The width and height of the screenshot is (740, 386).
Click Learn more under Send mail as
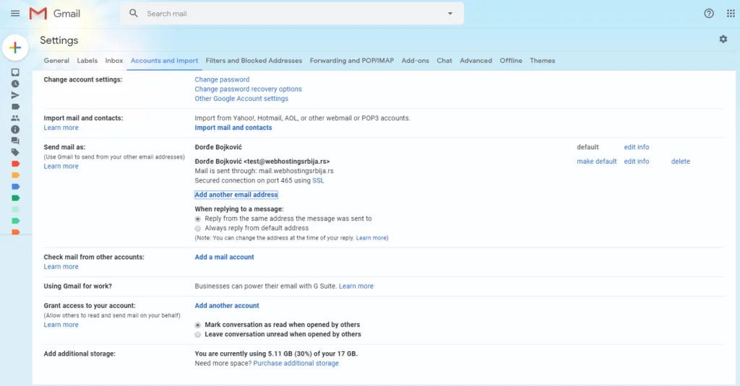(61, 166)
